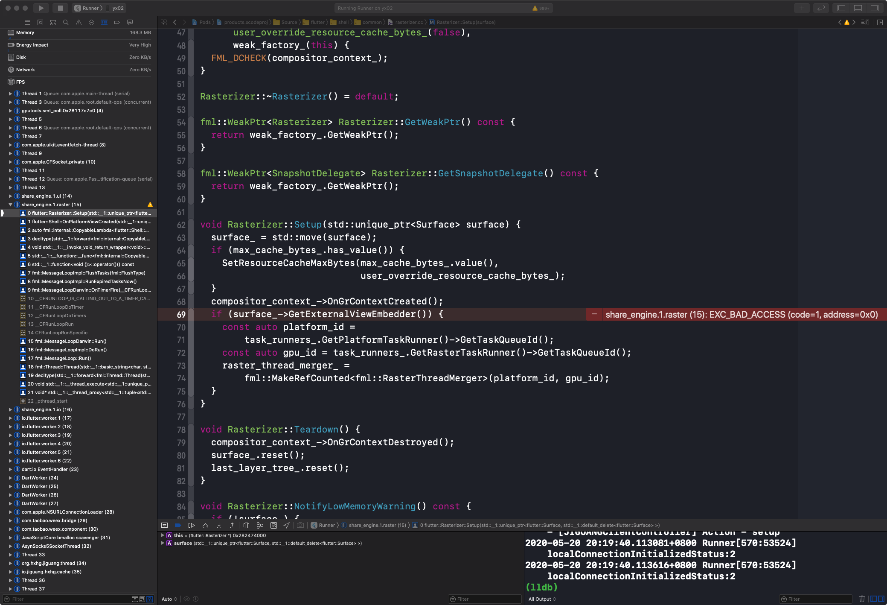887x605 pixels.
Task: Toggle the bottom debug area
Action: coord(858,8)
